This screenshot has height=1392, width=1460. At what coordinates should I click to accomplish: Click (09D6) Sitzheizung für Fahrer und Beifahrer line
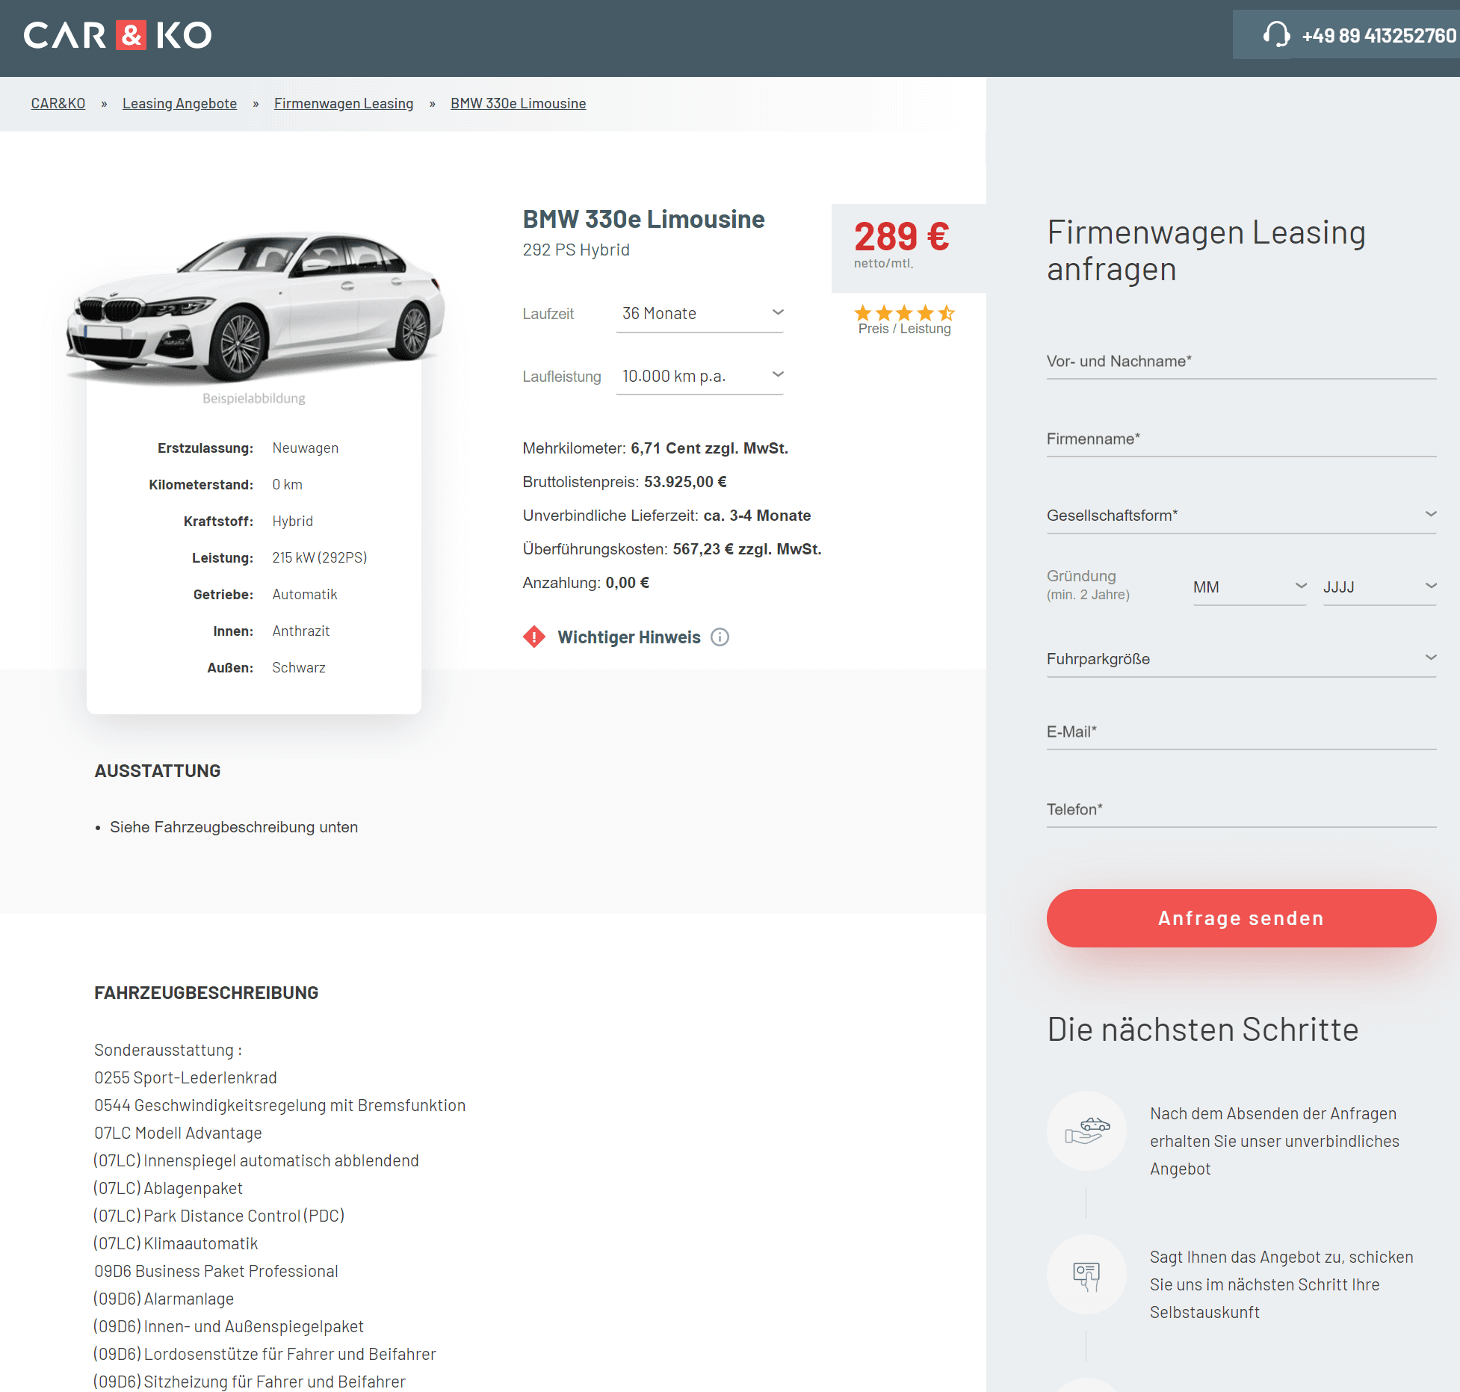pos(250,1382)
